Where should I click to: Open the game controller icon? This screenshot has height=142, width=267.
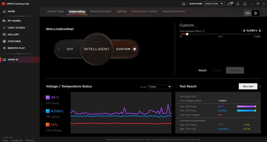click(230, 4)
